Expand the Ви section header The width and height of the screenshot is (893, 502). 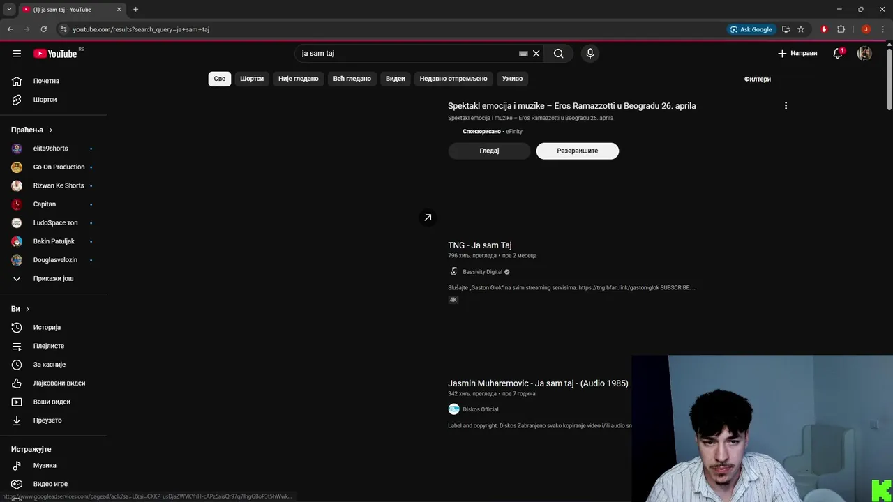[x=20, y=309]
